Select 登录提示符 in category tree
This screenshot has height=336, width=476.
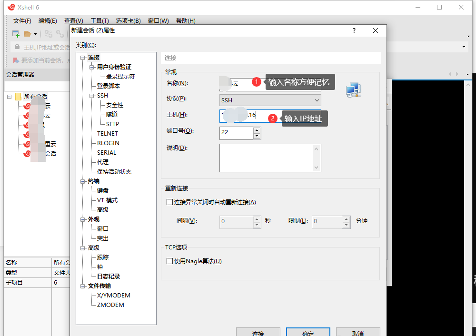[120, 77]
